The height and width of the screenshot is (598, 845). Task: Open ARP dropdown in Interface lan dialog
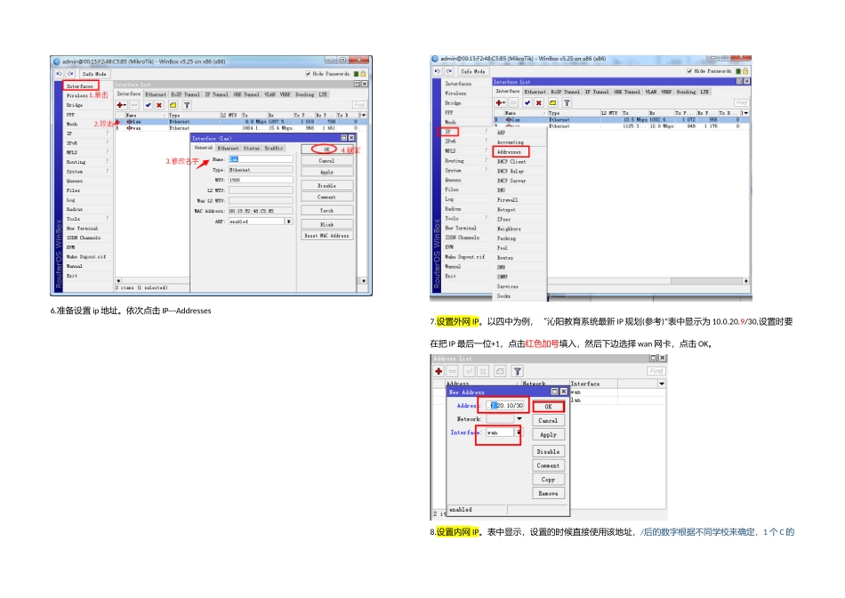(x=289, y=222)
